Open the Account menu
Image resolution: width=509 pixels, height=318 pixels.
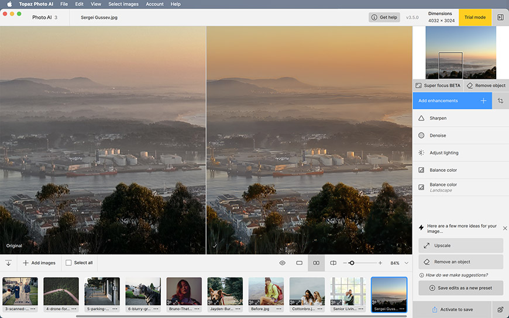[x=154, y=4]
